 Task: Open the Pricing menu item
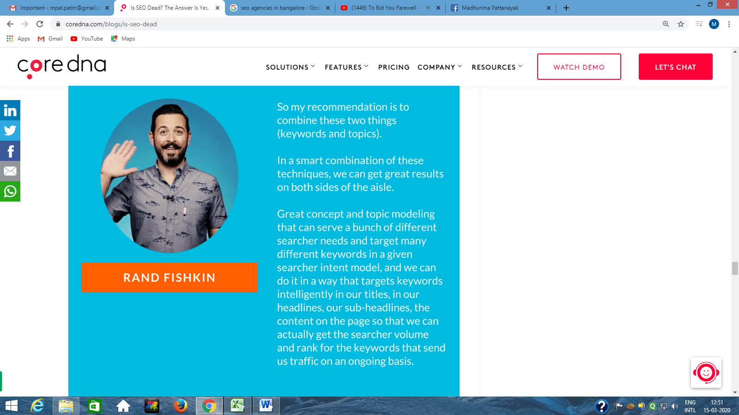point(394,67)
